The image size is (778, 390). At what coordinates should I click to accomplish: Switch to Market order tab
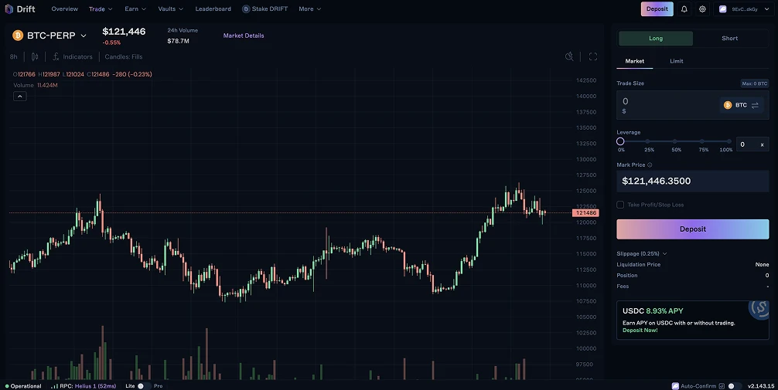(635, 61)
